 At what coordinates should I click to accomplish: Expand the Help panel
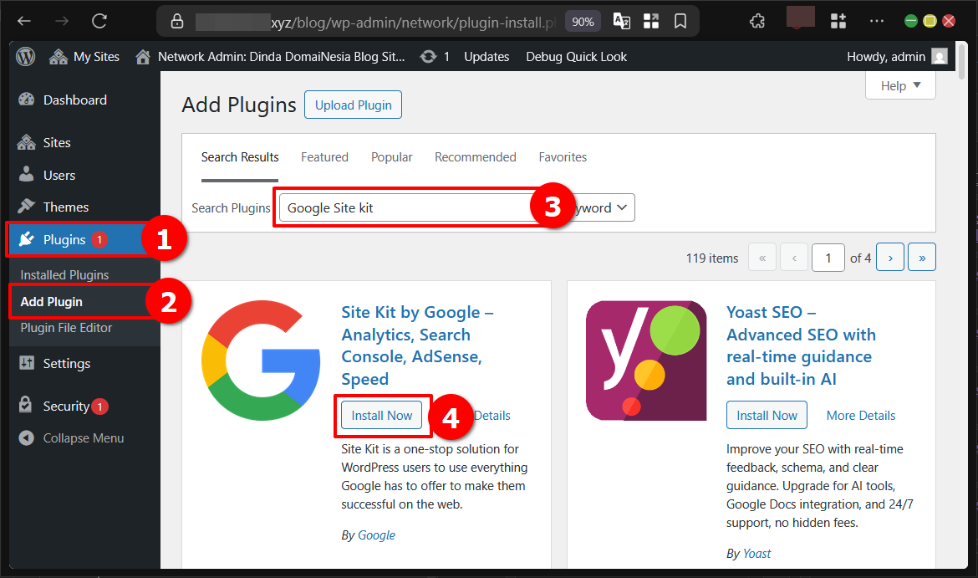(x=899, y=85)
